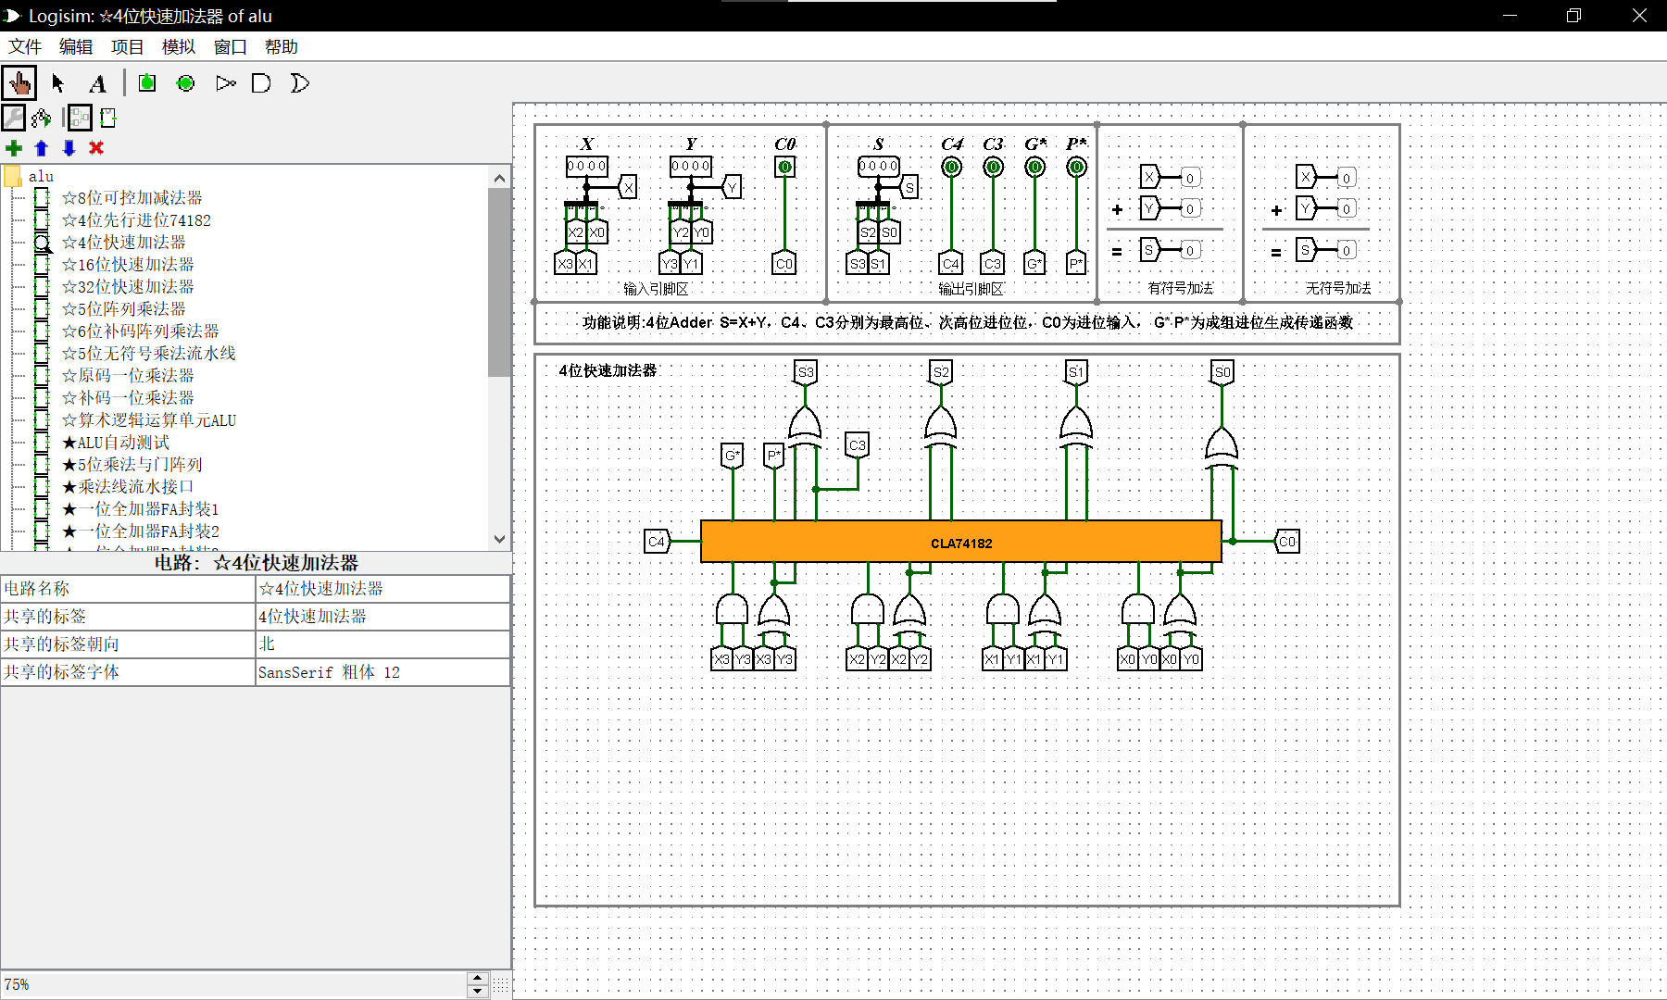Image resolution: width=1667 pixels, height=1000 pixels.
Task: Click the tree scrollbar down arrow
Action: coord(499,539)
